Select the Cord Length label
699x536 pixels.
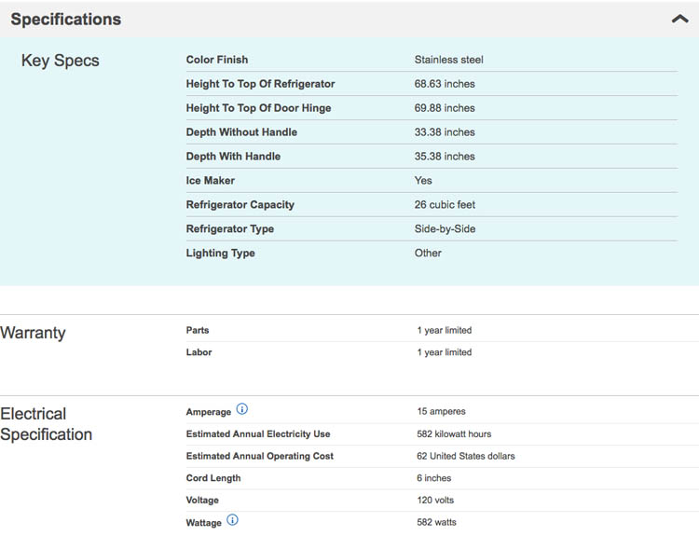pyautogui.click(x=213, y=478)
